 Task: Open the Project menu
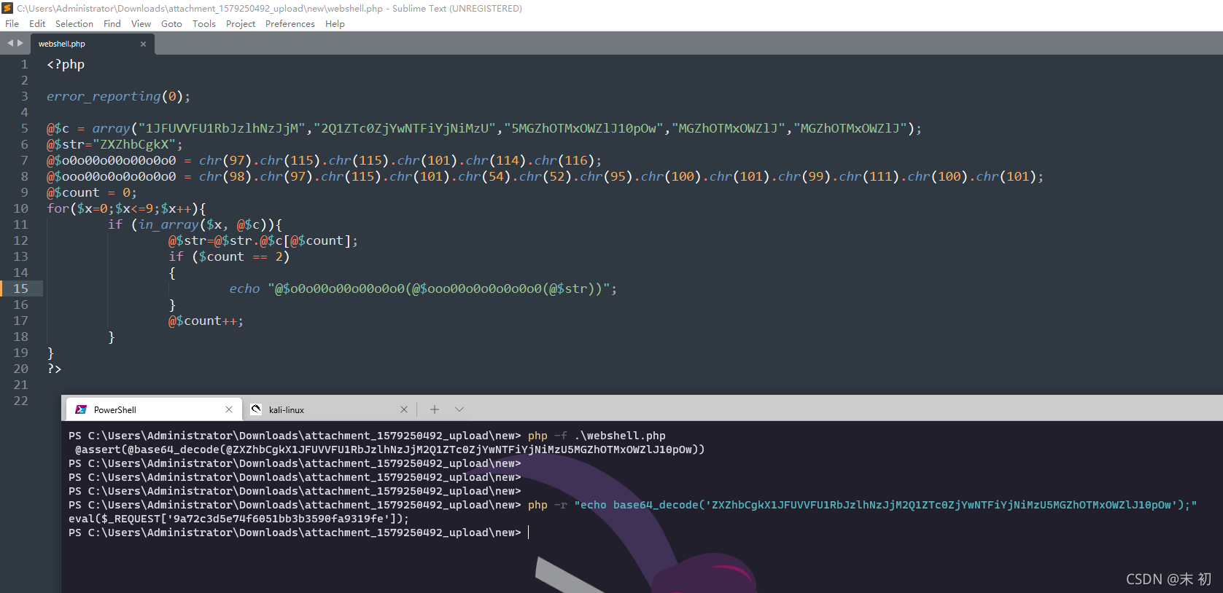[x=241, y=23]
